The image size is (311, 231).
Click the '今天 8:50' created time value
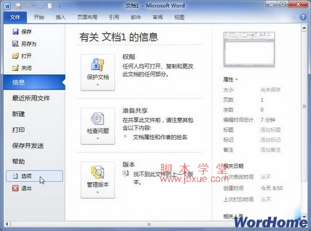point(272,188)
